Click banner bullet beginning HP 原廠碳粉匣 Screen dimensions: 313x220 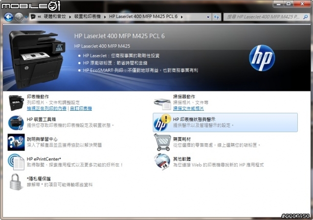tap(115, 63)
